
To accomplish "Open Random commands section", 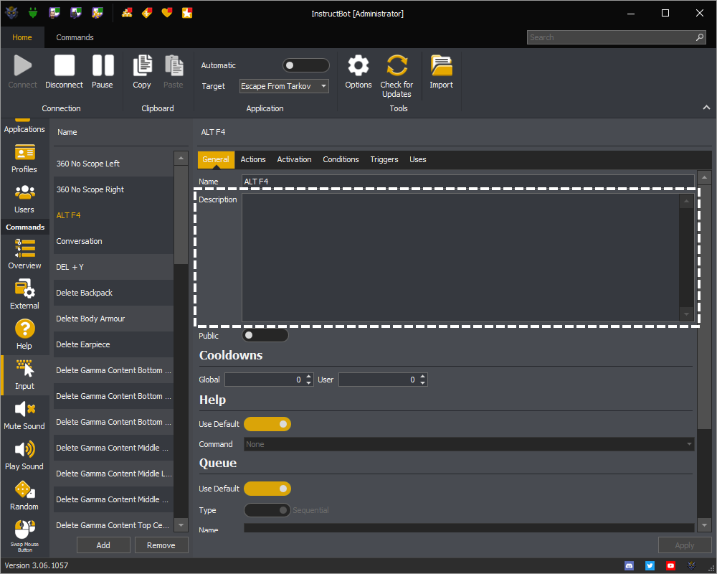I will coord(24,496).
